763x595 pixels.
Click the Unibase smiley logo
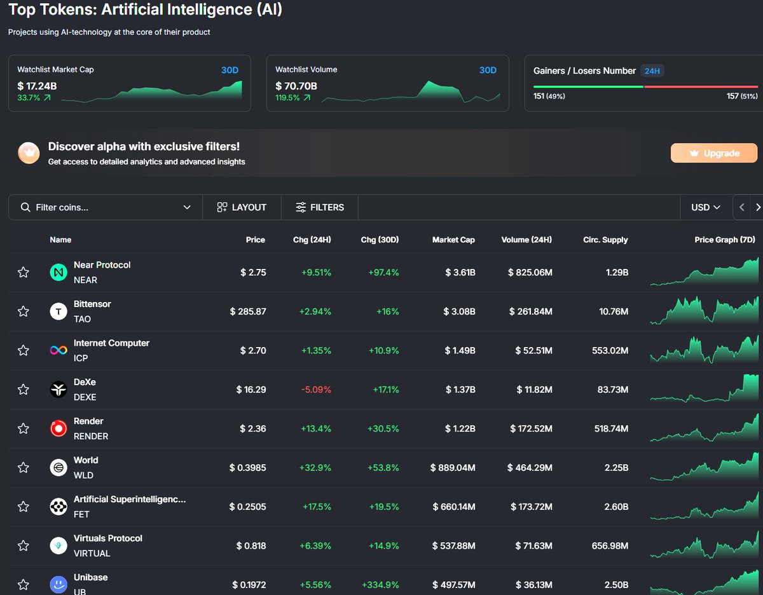(58, 584)
